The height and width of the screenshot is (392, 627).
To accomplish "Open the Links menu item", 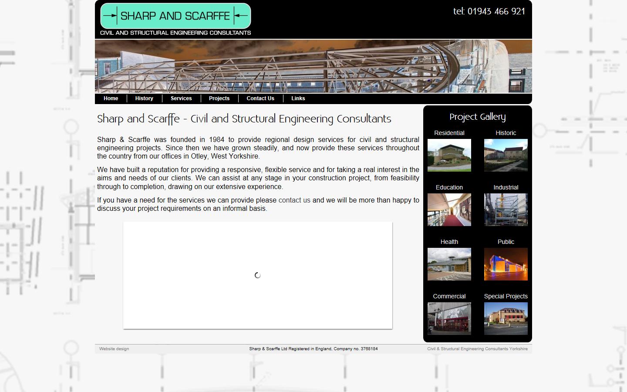I will [298, 98].
